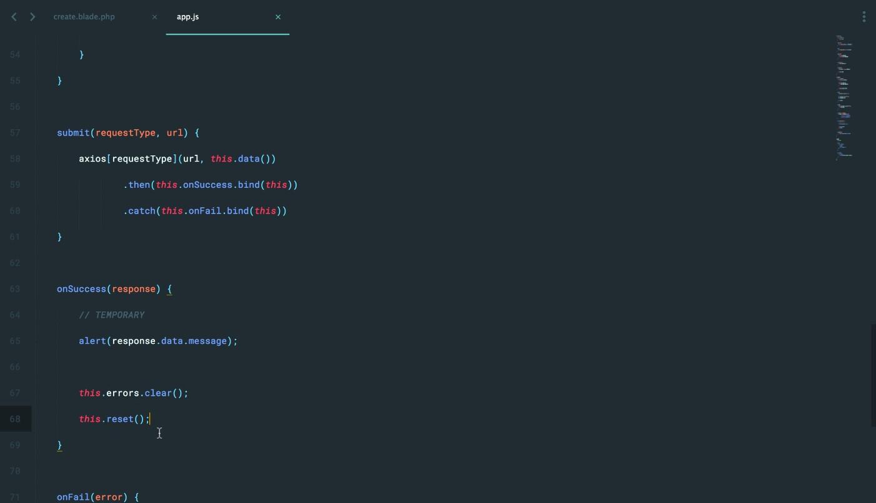Click the "response" parameter on line 63
This screenshot has width=876, height=503.
(134, 289)
